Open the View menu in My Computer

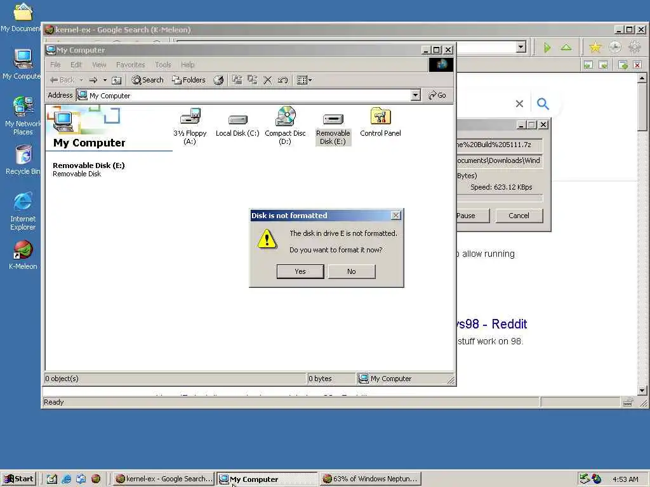point(99,65)
